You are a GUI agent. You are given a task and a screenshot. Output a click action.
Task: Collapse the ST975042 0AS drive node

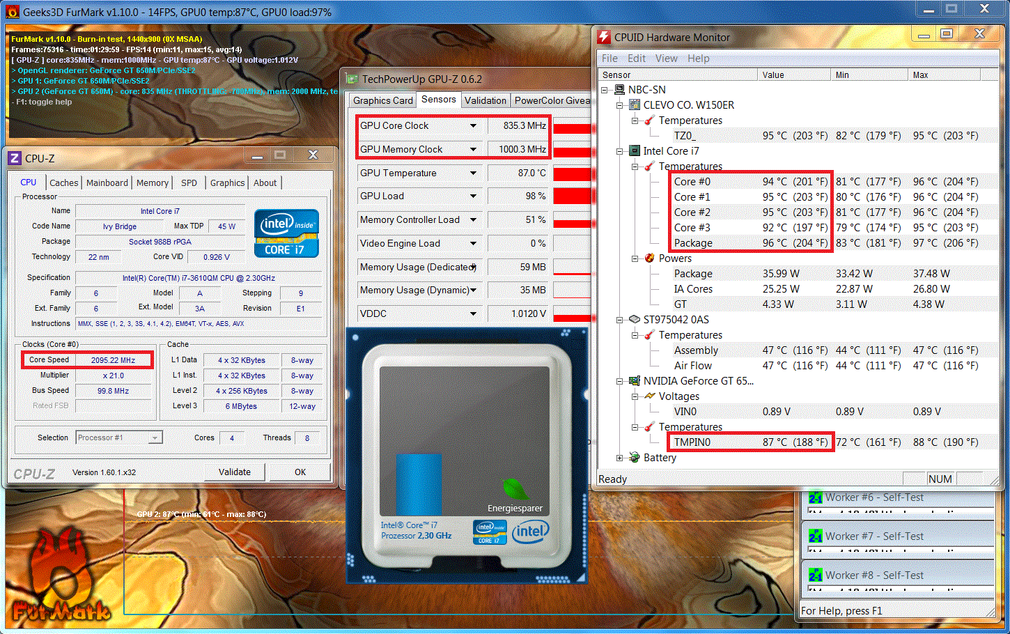point(620,320)
